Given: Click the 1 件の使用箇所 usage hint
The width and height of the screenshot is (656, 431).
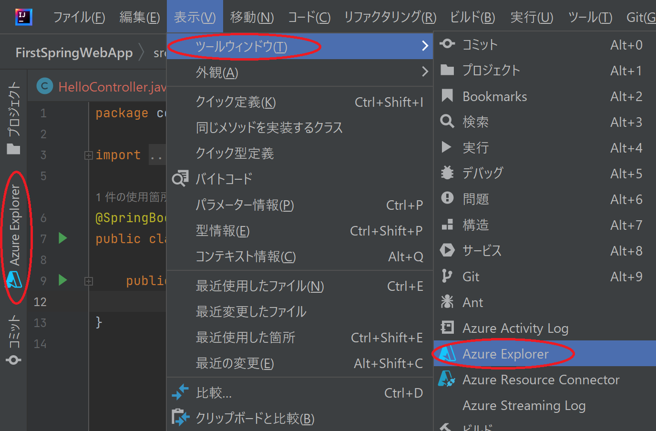Looking at the screenshot, I should [x=131, y=197].
